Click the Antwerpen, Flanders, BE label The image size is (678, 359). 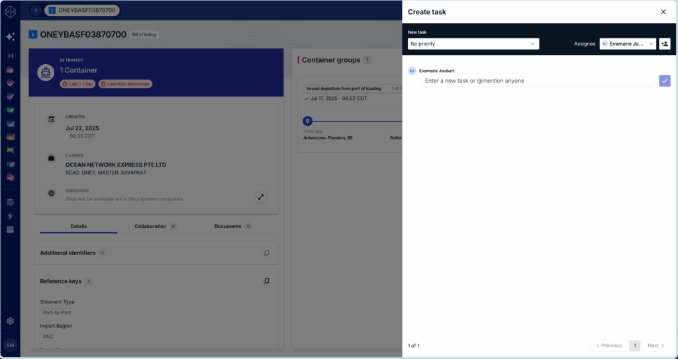point(328,138)
